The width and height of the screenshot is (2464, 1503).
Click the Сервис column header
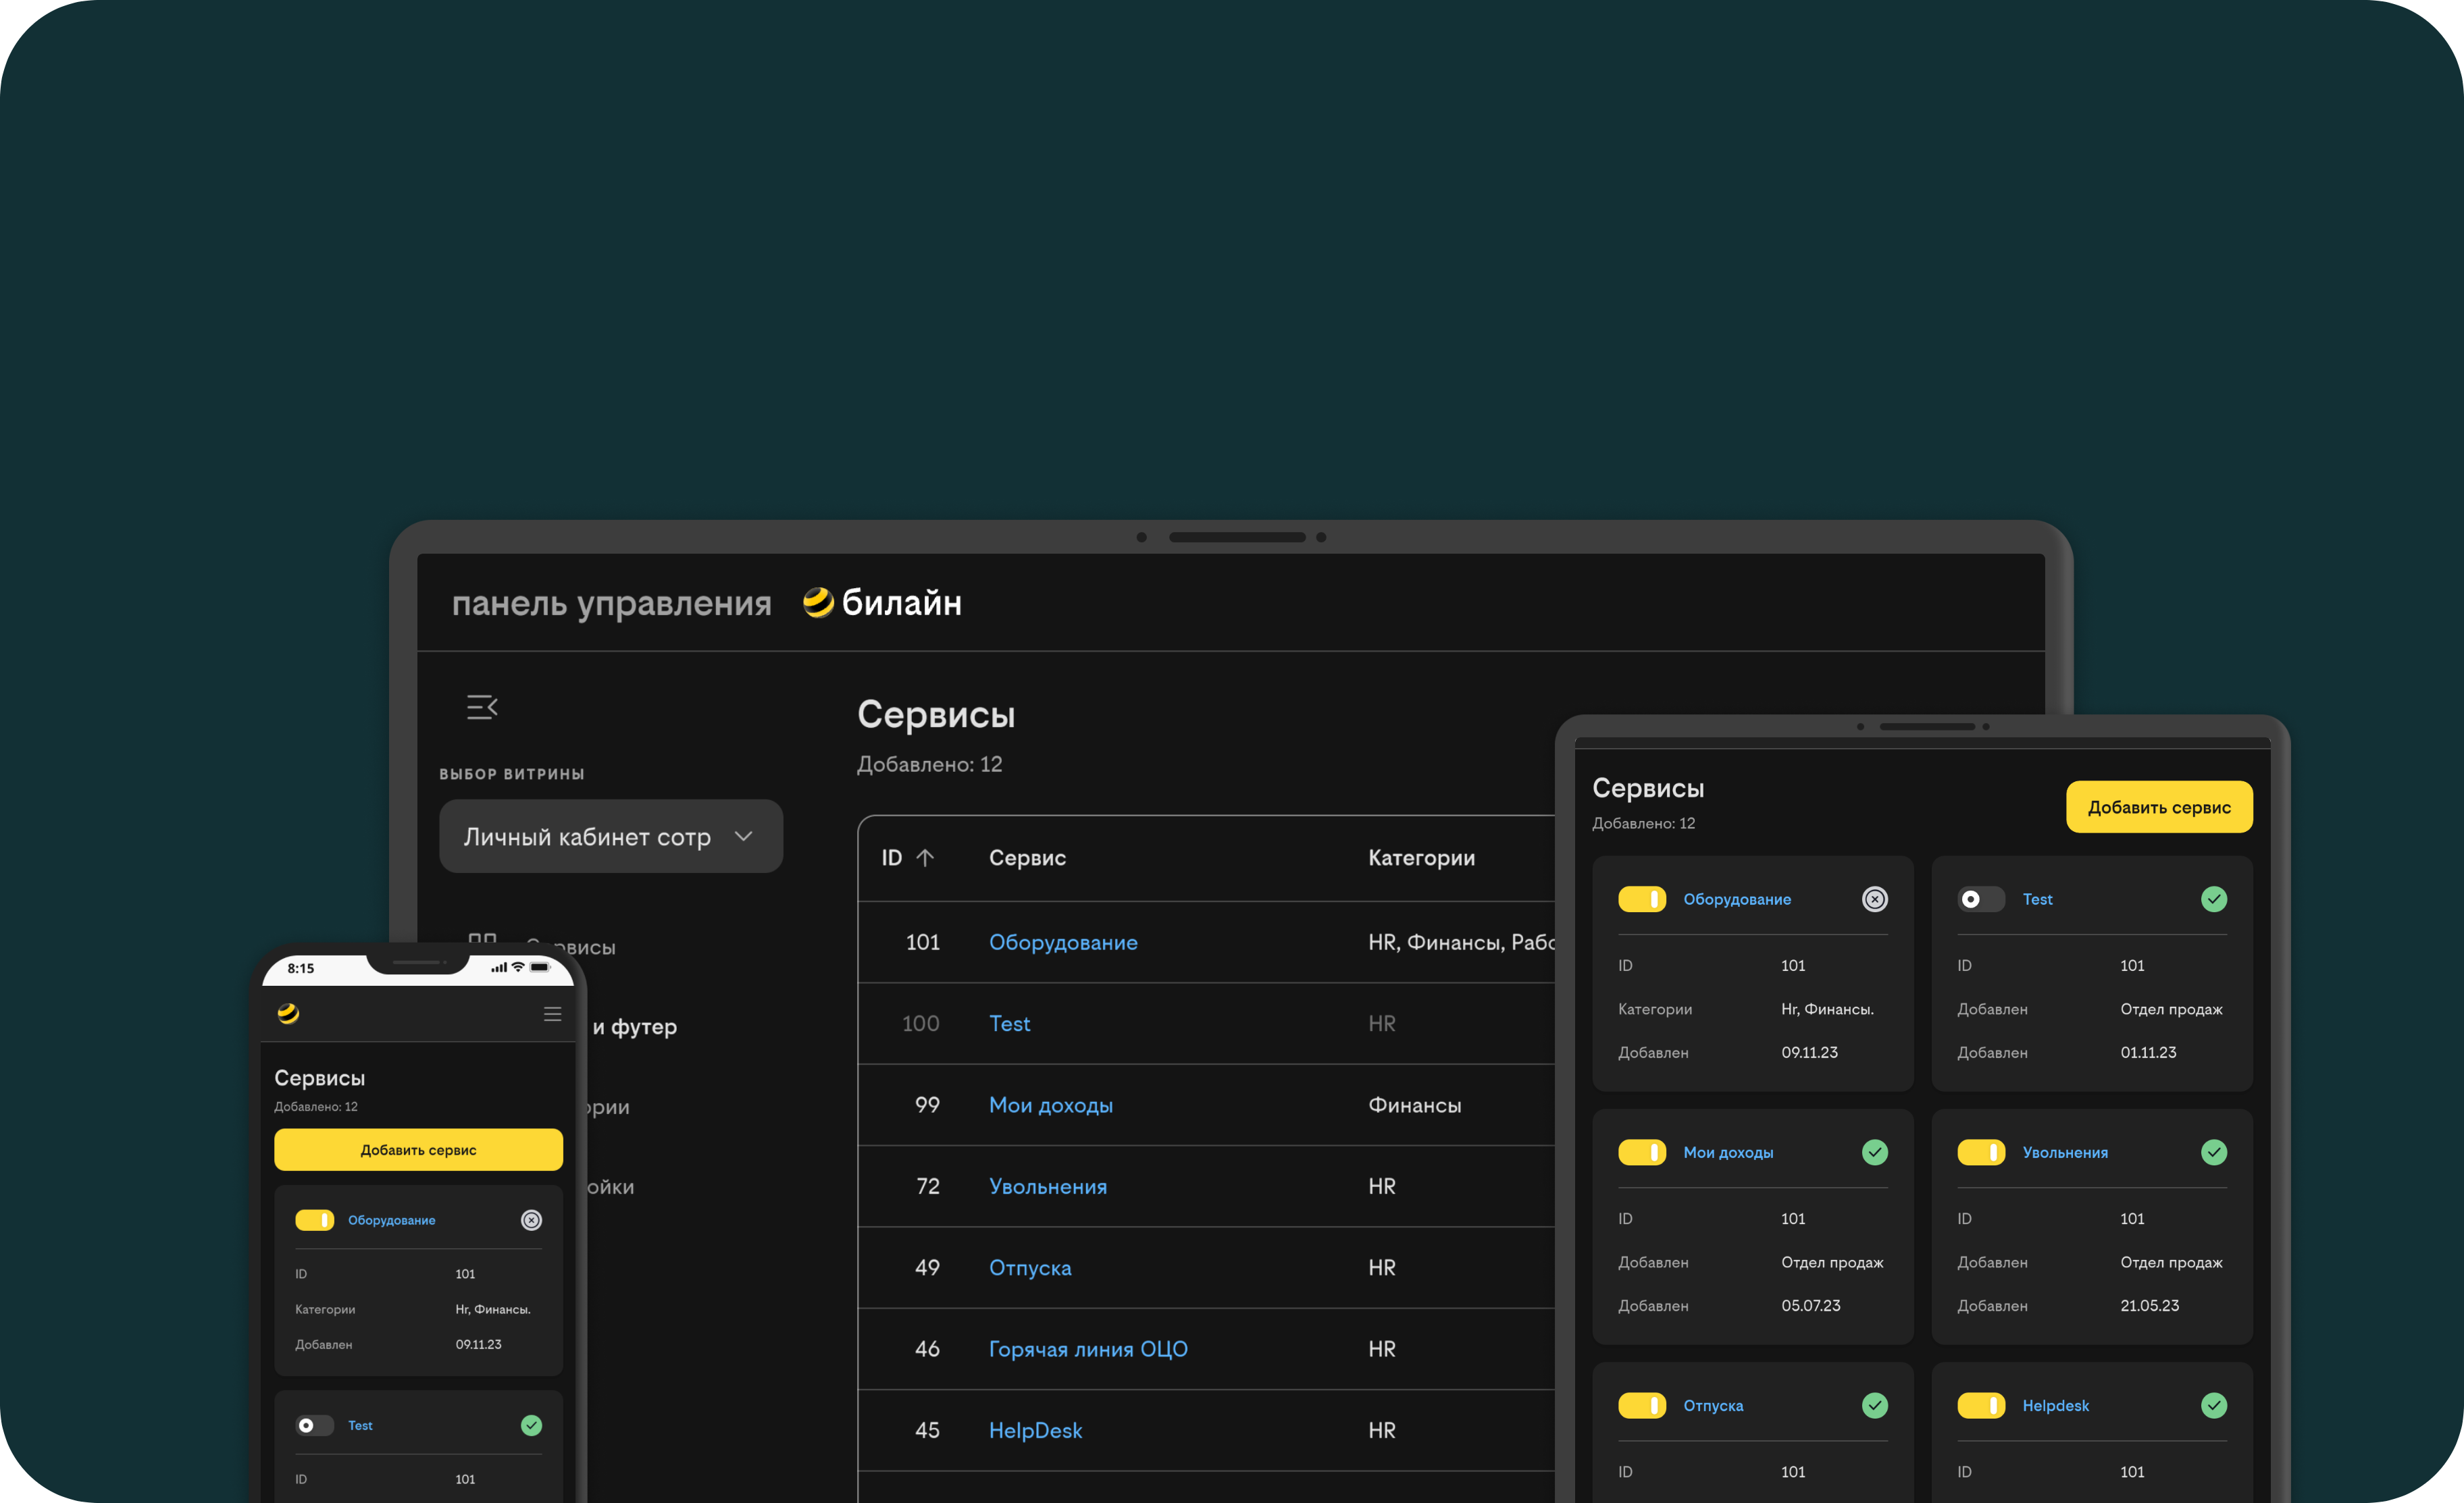pyautogui.click(x=1027, y=858)
